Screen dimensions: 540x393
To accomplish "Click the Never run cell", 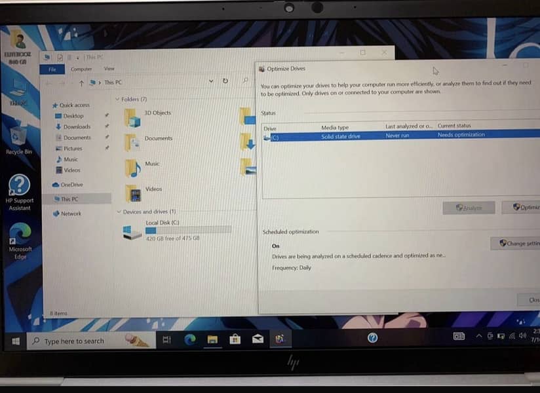I will pyautogui.click(x=397, y=136).
